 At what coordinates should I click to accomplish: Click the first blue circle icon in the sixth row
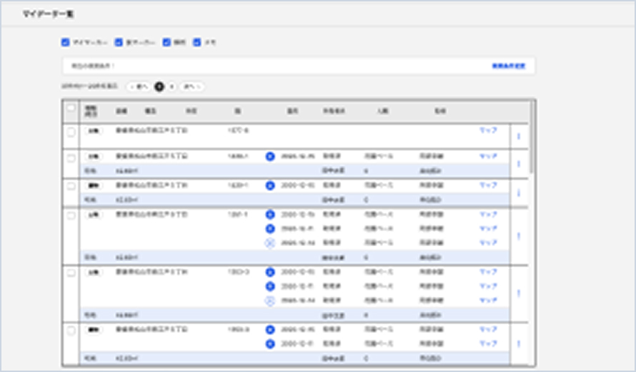[x=270, y=330]
